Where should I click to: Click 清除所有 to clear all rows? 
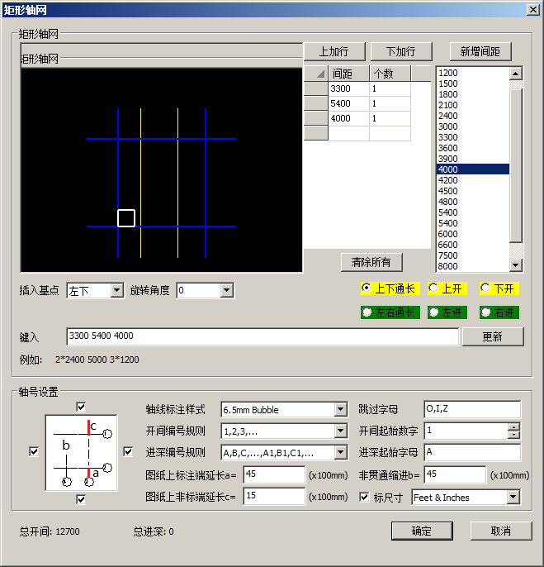click(x=371, y=262)
